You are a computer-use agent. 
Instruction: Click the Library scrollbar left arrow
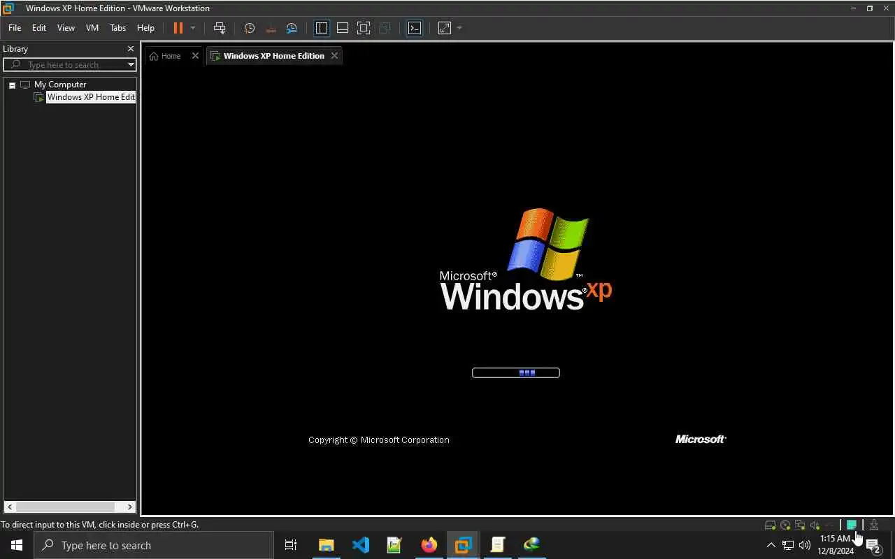10,507
